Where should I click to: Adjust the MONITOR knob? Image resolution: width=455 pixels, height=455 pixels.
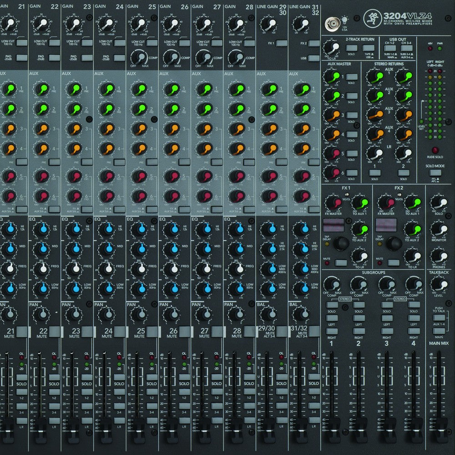439,229
